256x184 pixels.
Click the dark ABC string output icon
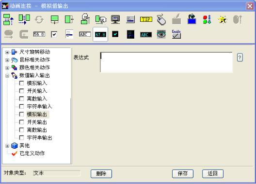tap(146, 35)
